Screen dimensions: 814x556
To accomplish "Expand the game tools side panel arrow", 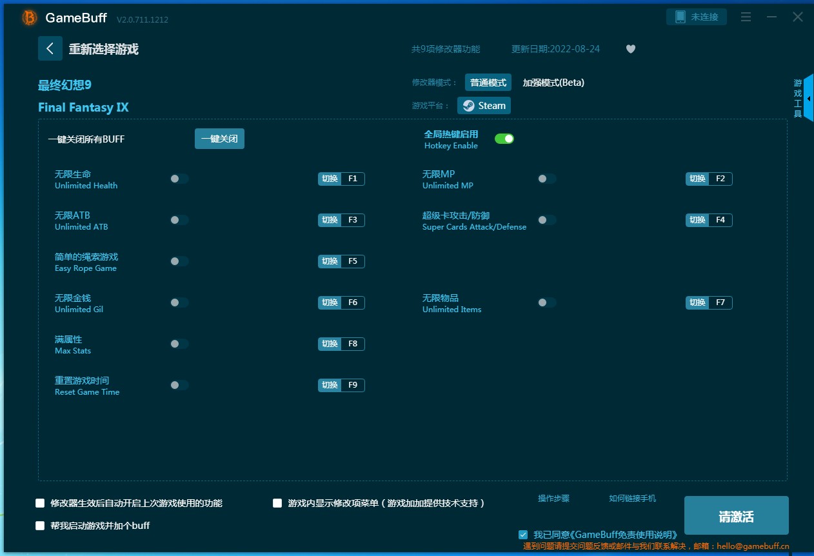I will tap(809, 98).
